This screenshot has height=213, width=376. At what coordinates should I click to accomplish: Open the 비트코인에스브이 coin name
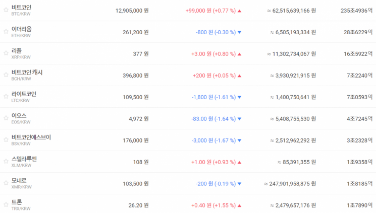[x=31, y=137]
